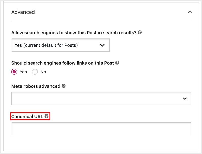The image size is (202, 154).
Task: Click "Yes (current default for Posts)" text
Action: pos(46,45)
